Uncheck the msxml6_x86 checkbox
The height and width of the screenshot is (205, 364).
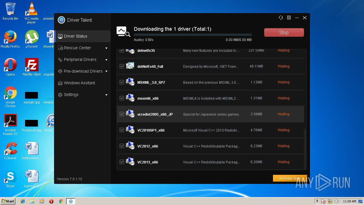[122, 98]
